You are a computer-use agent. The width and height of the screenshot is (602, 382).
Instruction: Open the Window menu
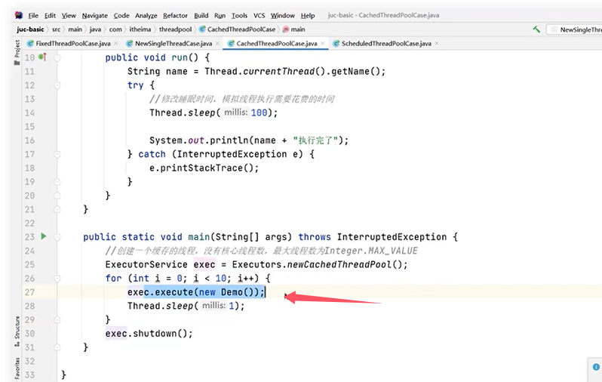coord(283,15)
